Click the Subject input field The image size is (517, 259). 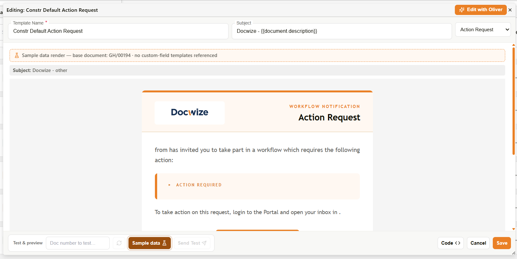342,31
